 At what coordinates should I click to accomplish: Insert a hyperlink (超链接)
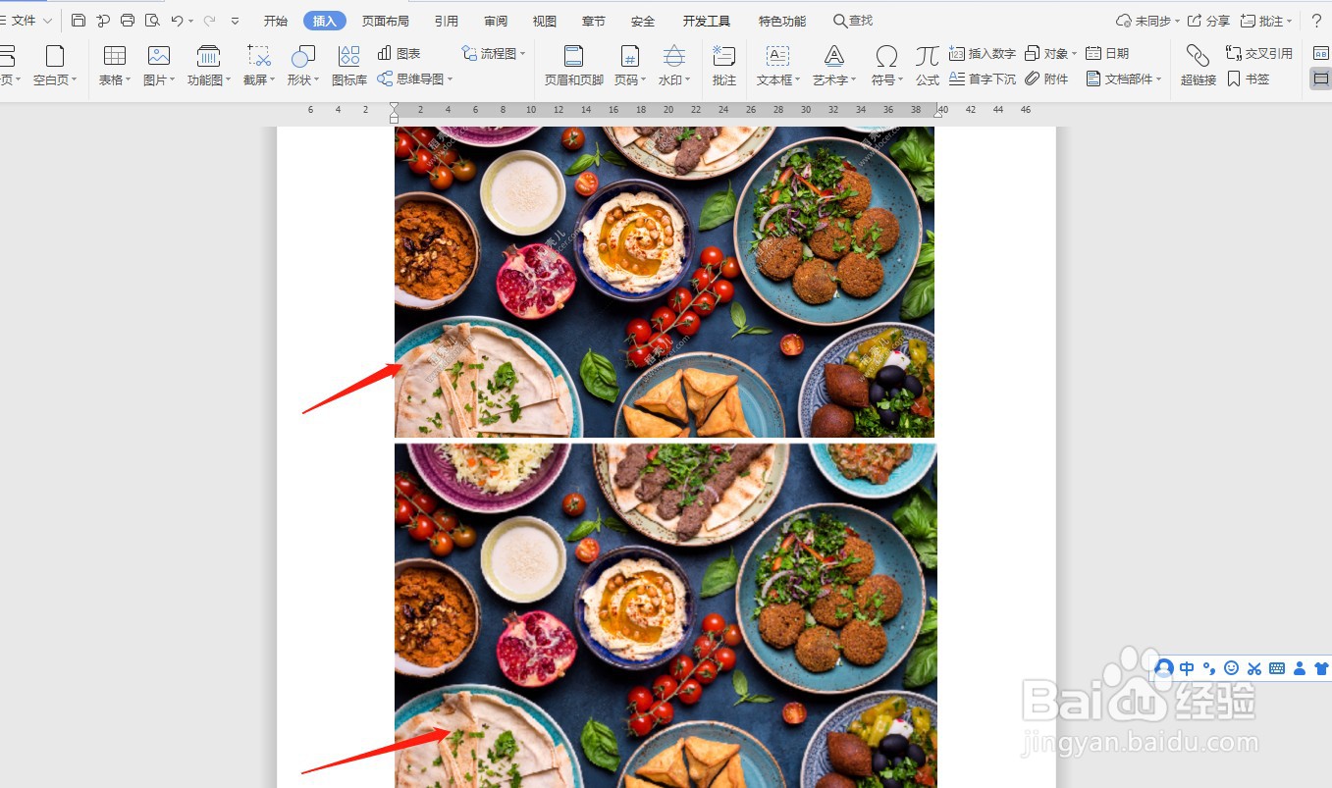(x=1199, y=66)
